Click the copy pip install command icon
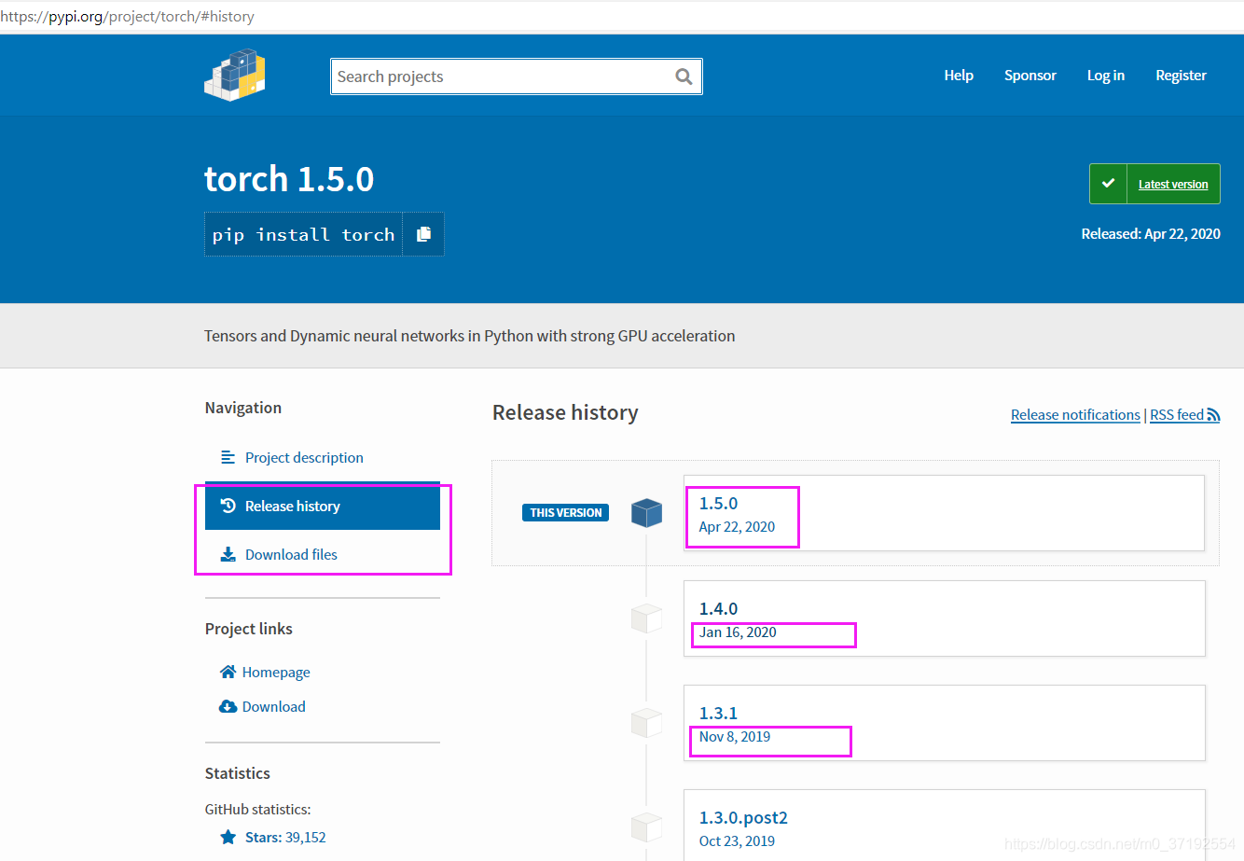Image resolution: width=1244 pixels, height=861 pixels. coord(424,234)
